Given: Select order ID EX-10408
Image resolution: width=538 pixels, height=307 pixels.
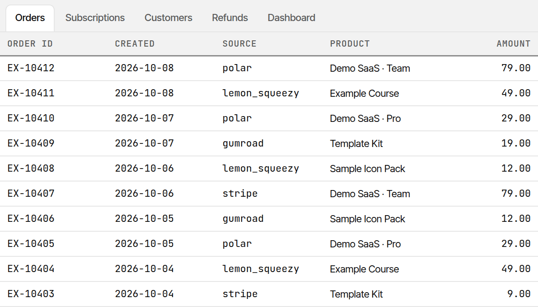Looking at the screenshot, I should pos(31,169).
